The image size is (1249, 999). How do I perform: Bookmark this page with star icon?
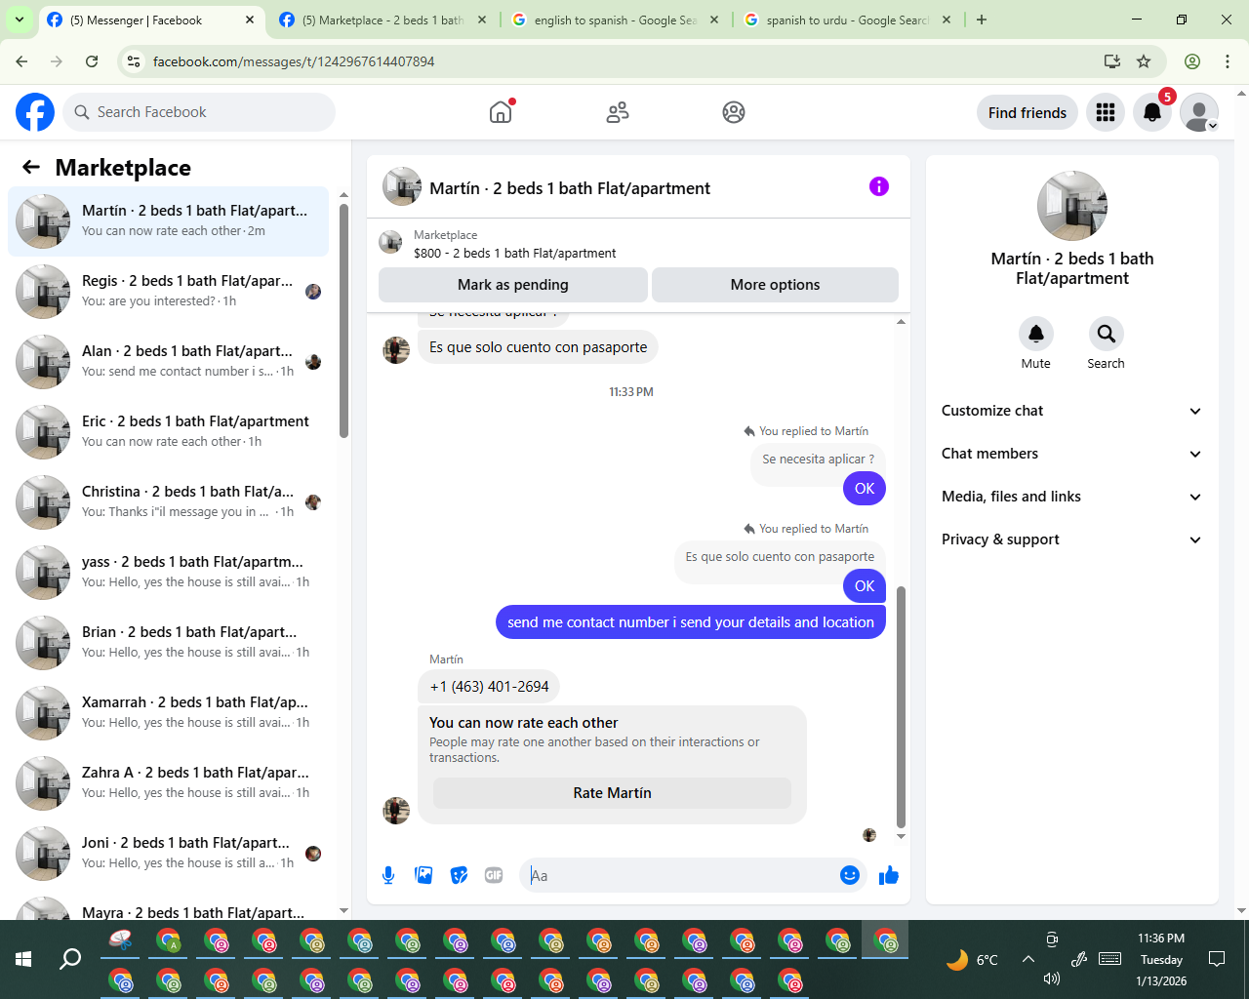click(1144, 61)
